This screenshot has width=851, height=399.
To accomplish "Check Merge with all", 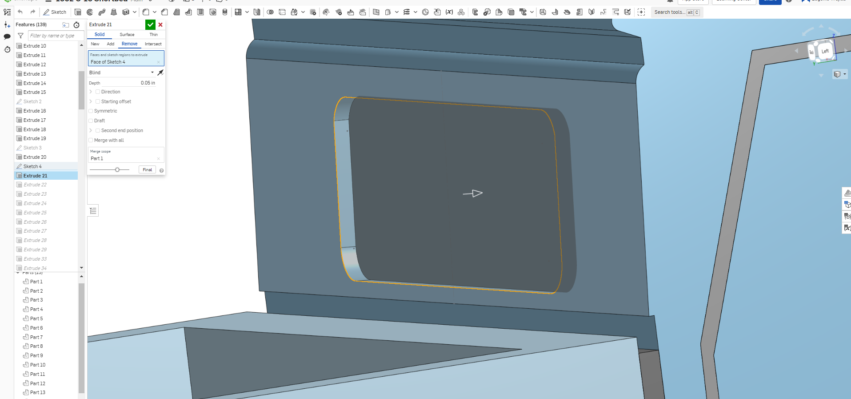I will (x=91, y=141).
